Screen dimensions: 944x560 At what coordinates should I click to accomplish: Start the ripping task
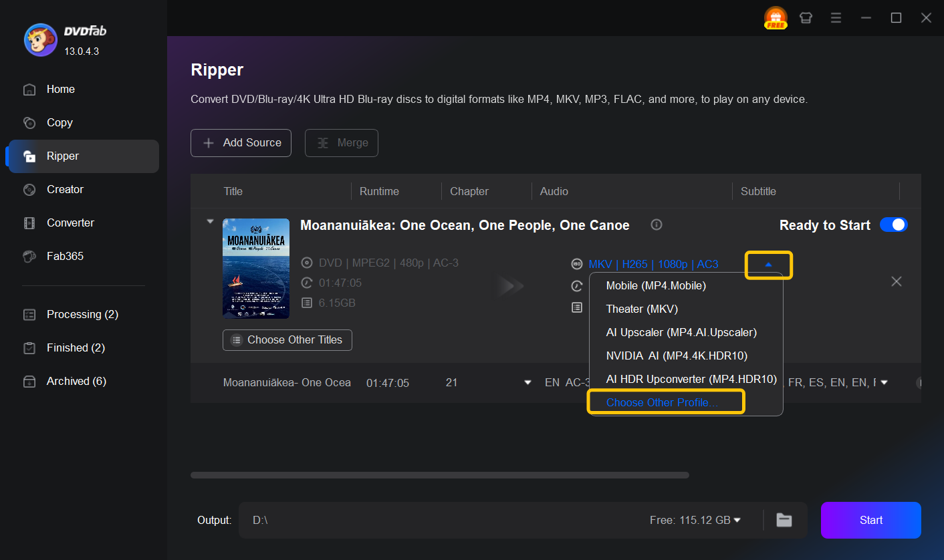tap(871, 520)
